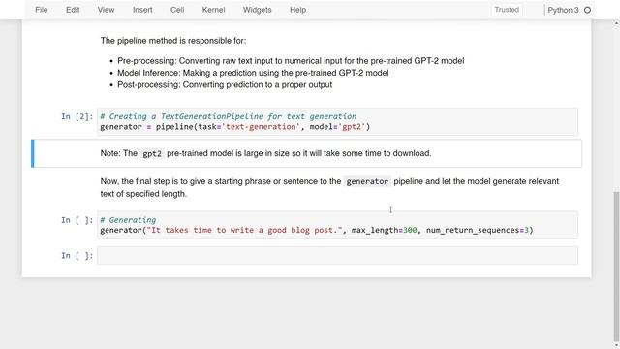Click the Python 3 kernel name
This screenshot has width=620, height=349.
tap(563, 10)
